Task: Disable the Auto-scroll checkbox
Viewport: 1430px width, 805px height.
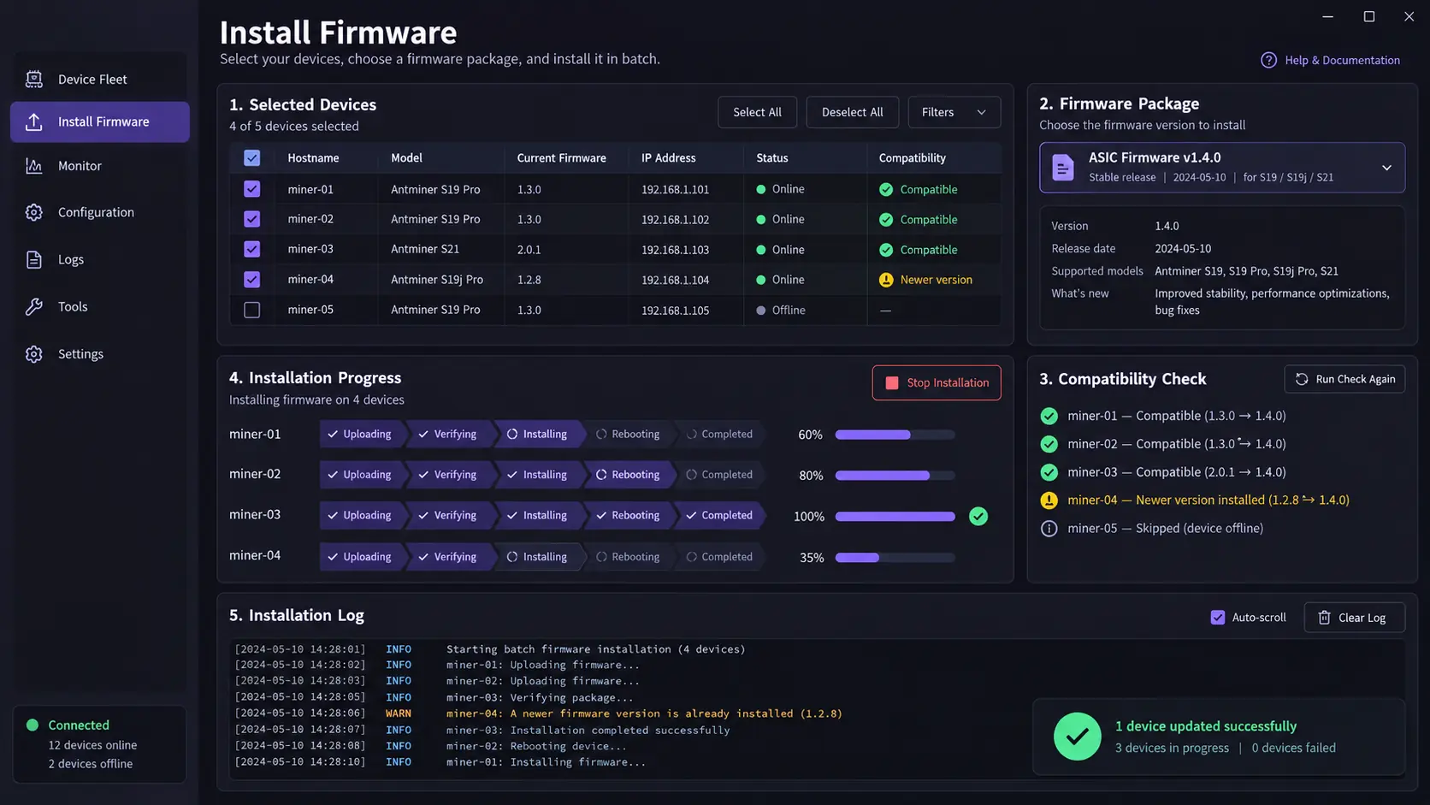Action: coord(1218,618)
